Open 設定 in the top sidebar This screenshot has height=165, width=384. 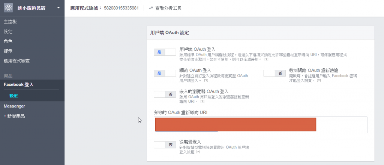point(8,32)
